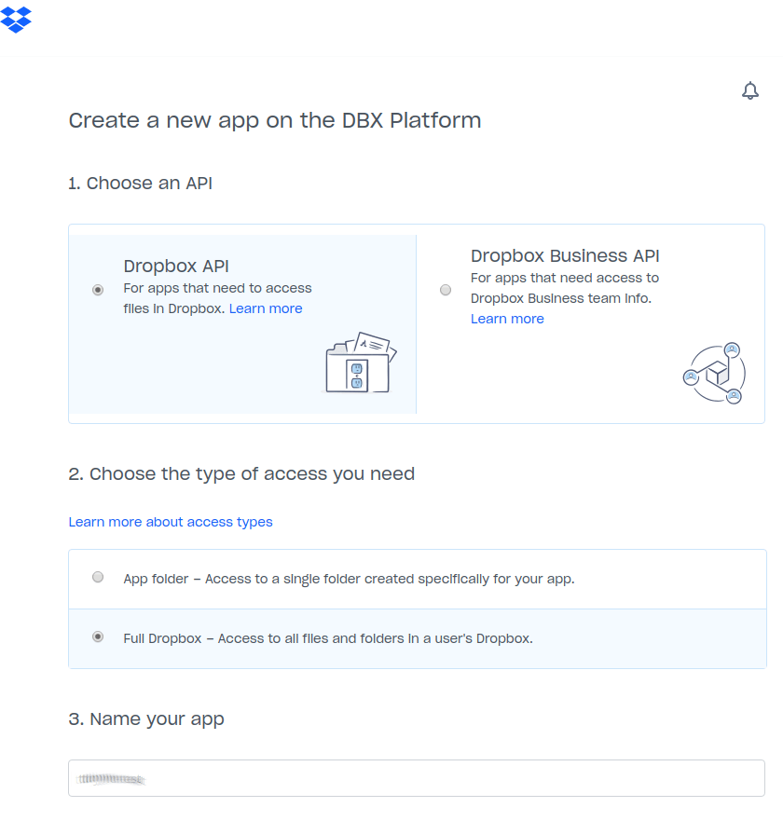Open the Learn more link under Dropbox Business API
This screenshot has height=821, width=783.
(507, 318)
